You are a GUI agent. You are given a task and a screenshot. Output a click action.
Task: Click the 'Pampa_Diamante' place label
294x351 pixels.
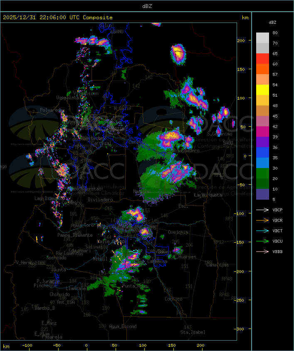[x=75, y=235]
